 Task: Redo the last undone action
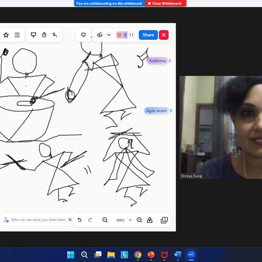(90, 220)
